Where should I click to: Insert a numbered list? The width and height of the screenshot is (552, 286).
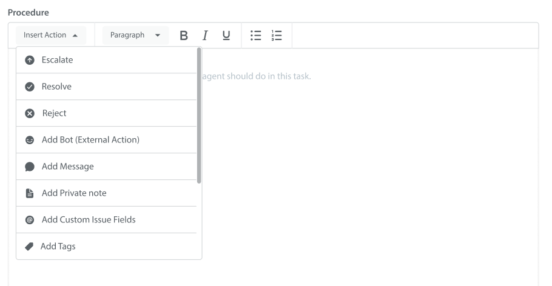tap(277, 35)
